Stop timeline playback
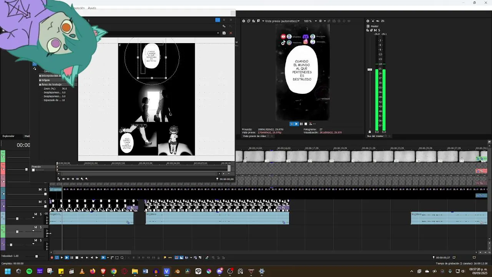The image size is (492, 277). click(x=77, y=258)
